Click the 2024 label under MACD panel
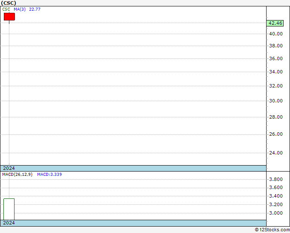Viewport: 290px width, 233px height. (9, 223)
